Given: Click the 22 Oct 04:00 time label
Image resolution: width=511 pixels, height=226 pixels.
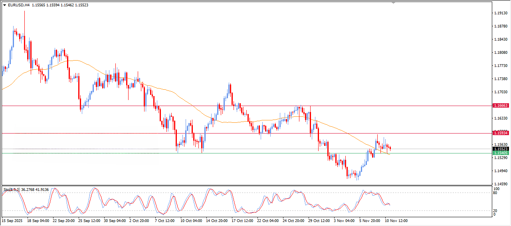Looking at the screenshot, I should coord(267,220).
